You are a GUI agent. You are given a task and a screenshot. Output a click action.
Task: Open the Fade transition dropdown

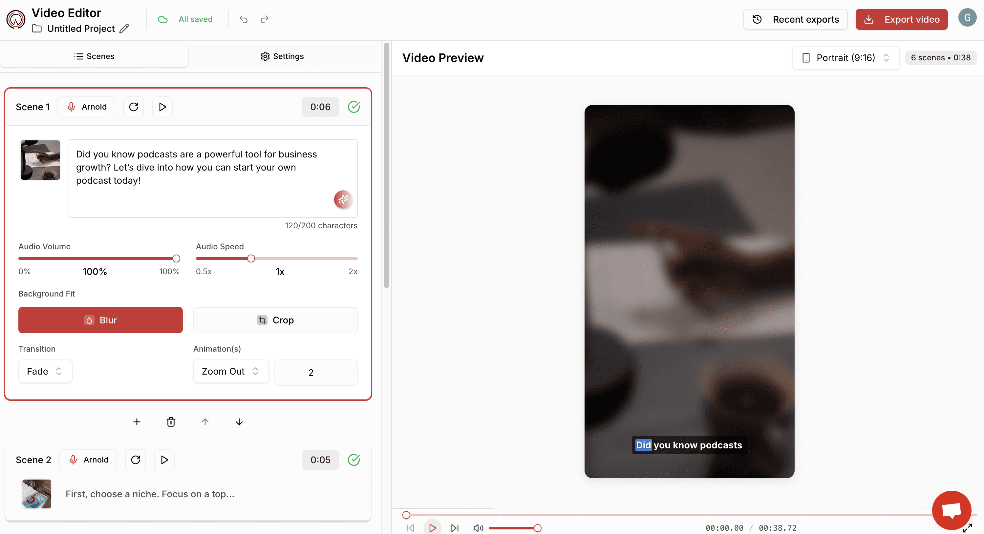(45, 371)
